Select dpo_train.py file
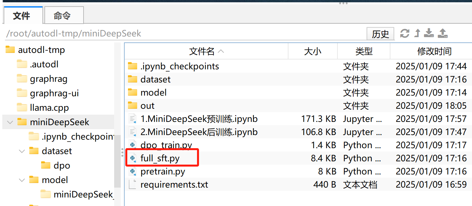 166,145
